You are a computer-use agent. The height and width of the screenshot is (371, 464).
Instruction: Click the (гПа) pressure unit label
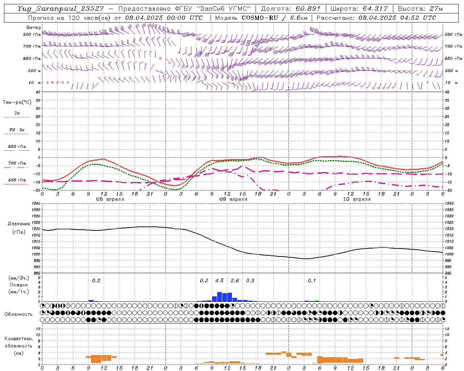pyautogui.click(x=19, y=232)
